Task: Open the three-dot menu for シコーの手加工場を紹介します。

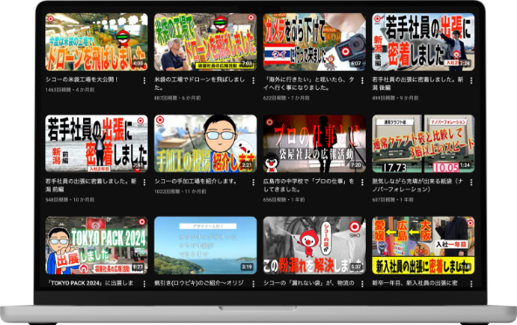Action: coord(253,183)
